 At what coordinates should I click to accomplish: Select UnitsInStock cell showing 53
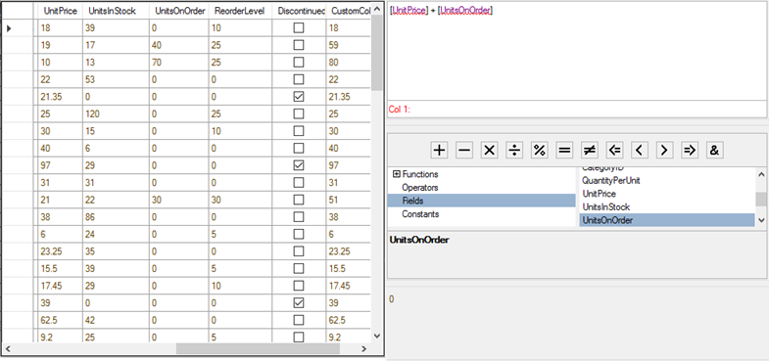[x=116, y=80]
